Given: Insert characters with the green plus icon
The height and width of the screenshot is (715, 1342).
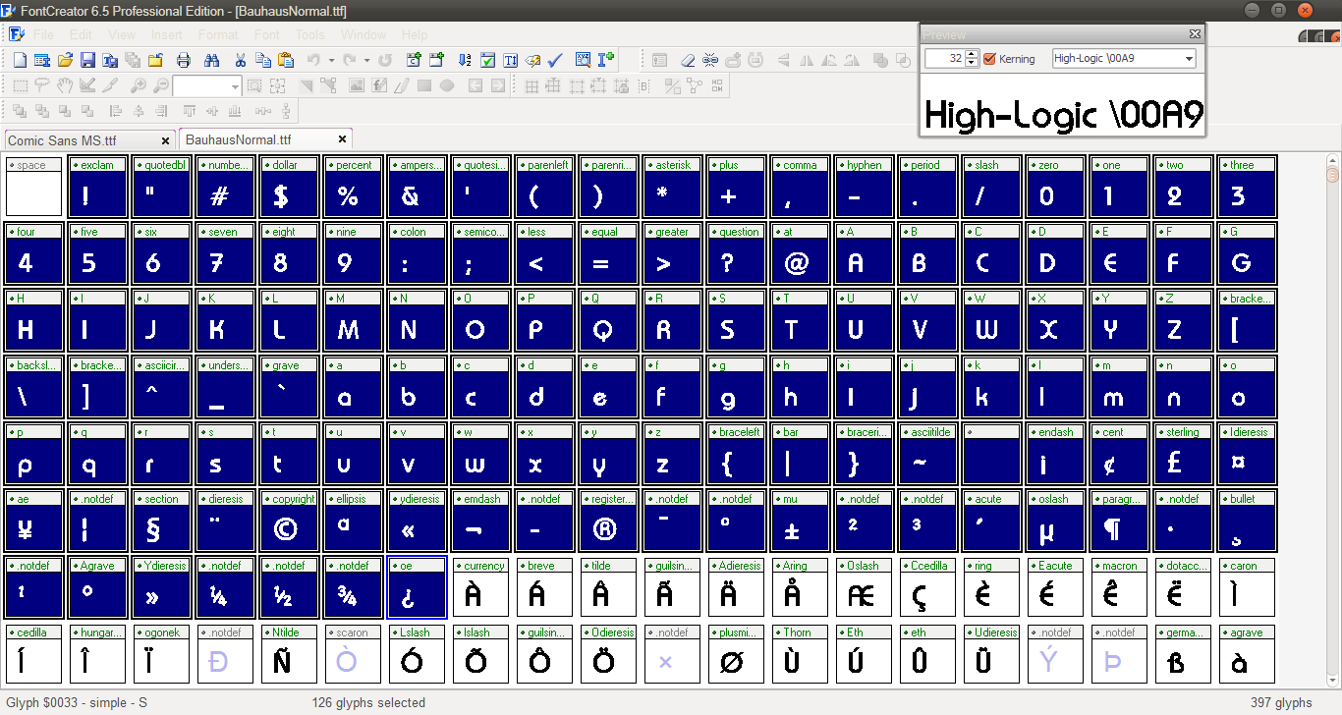Looking at the screenshot, I should (x=604, y=59).
